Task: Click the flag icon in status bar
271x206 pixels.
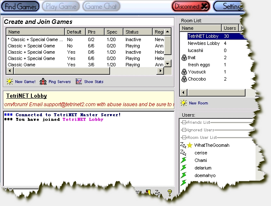Action: 148,192
